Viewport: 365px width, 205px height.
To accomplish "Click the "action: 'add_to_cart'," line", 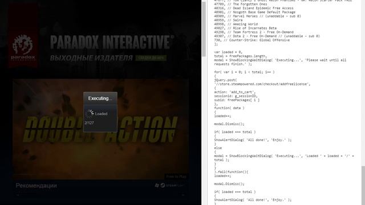I will [236, 92].
